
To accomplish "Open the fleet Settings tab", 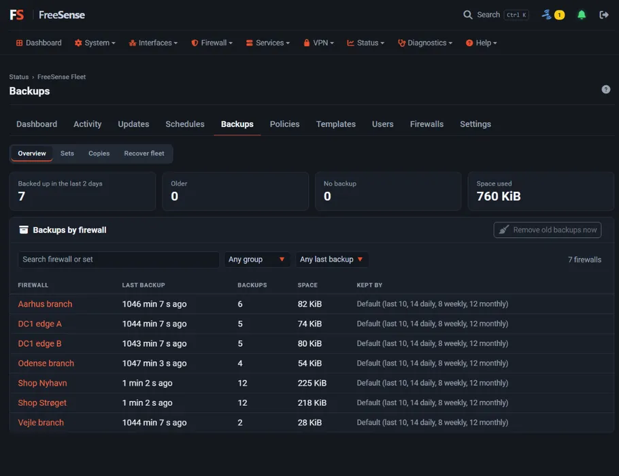I will [x=475, y=124].
